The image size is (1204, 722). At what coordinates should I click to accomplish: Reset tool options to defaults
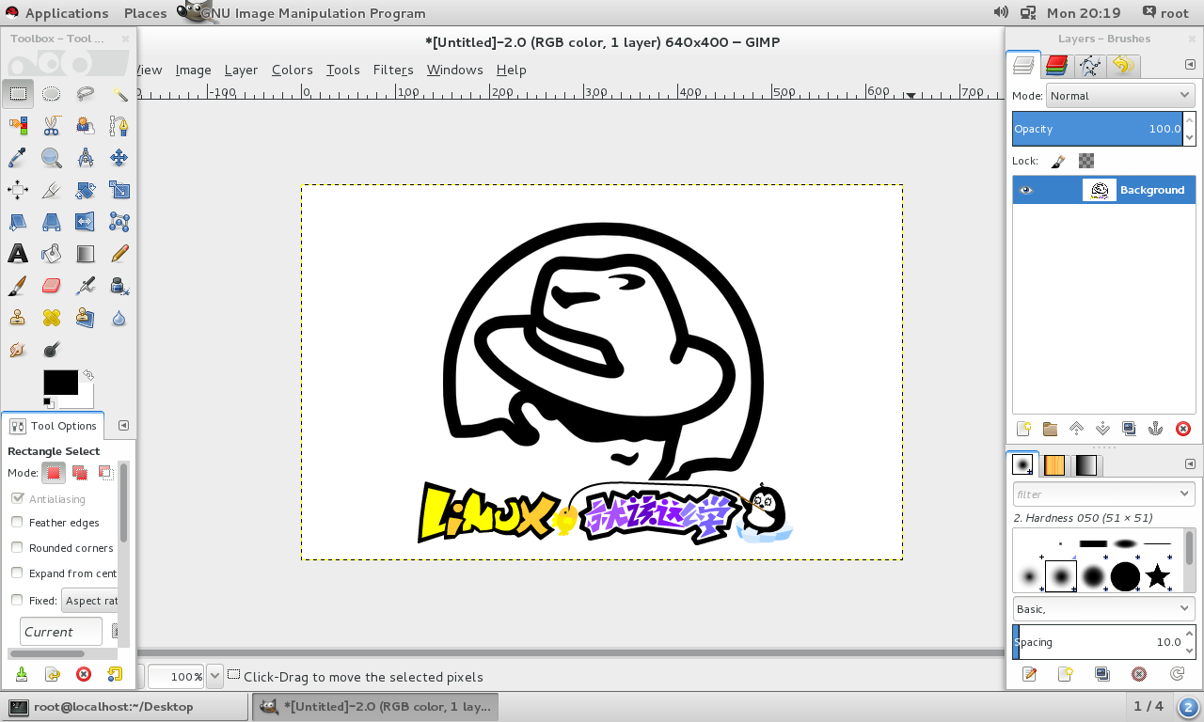pyautogui.click(x=114, y=673)
